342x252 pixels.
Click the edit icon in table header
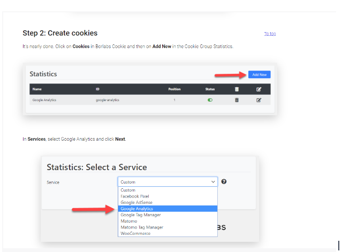click(x=259, y=89)
